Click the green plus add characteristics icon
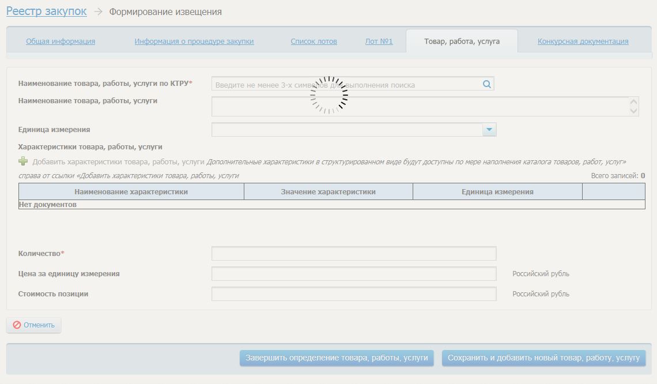Image resolution: width=657 pixels, height=384 pixels. pyautogui.click(x=23, y=161)
